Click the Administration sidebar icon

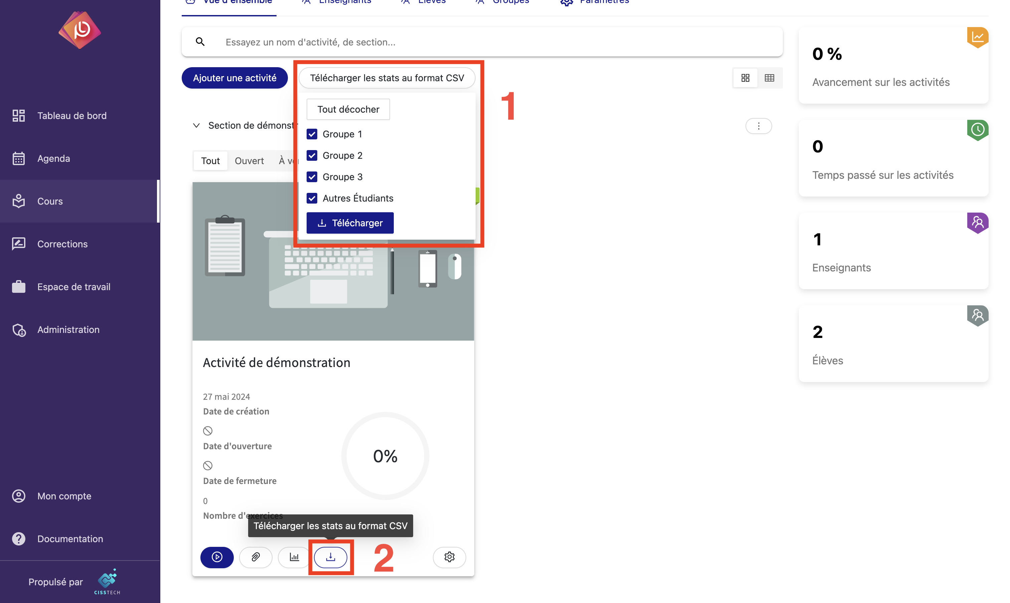click(x=20, y=330)
